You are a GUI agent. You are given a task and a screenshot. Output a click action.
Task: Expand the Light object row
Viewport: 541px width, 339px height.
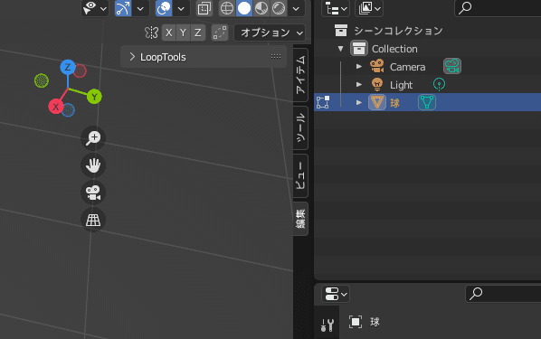click(359, 84)
